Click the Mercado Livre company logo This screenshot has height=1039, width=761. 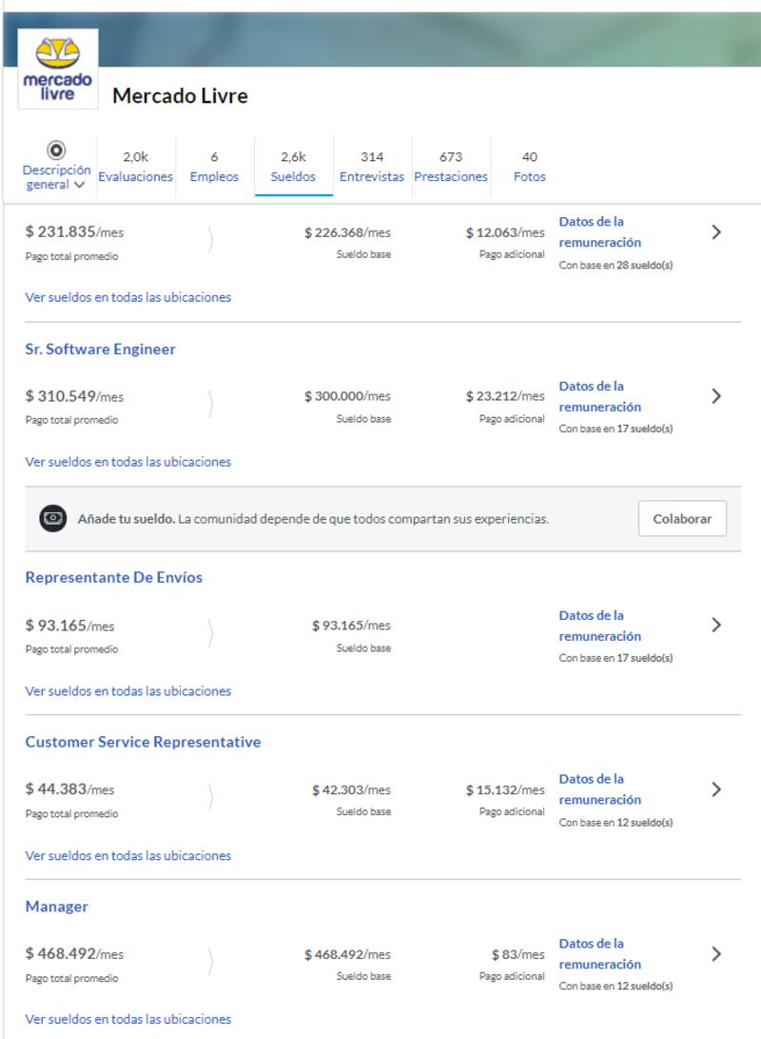pos(57,69)
